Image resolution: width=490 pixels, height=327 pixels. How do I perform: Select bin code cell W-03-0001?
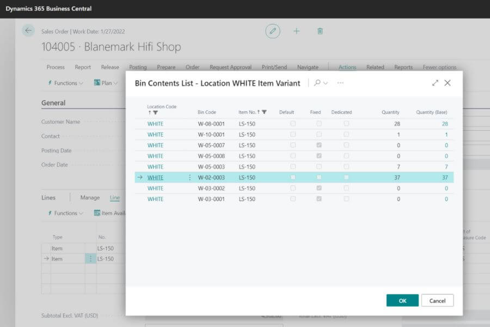pos(211,199)
